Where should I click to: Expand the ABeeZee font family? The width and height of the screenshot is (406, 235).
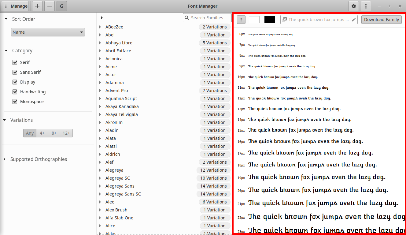click(x=100, y=27)
